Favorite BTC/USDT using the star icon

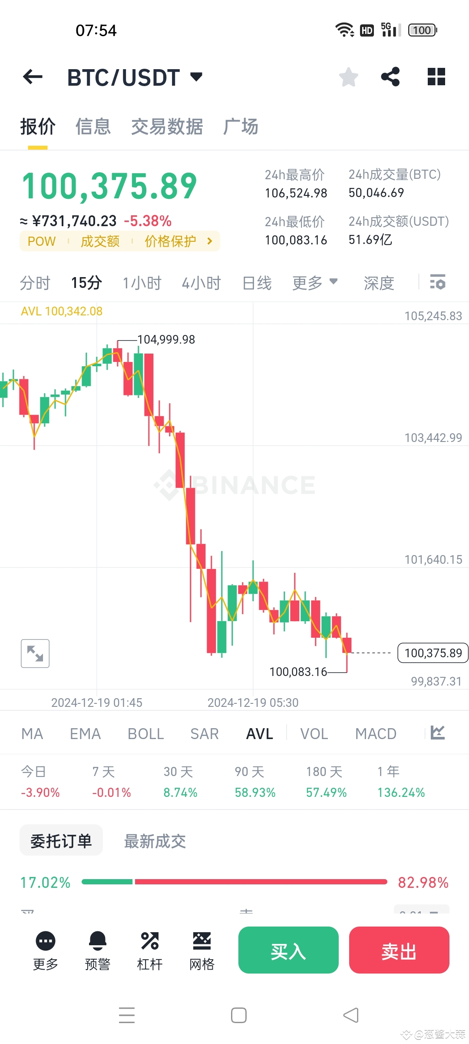[348, 77]
